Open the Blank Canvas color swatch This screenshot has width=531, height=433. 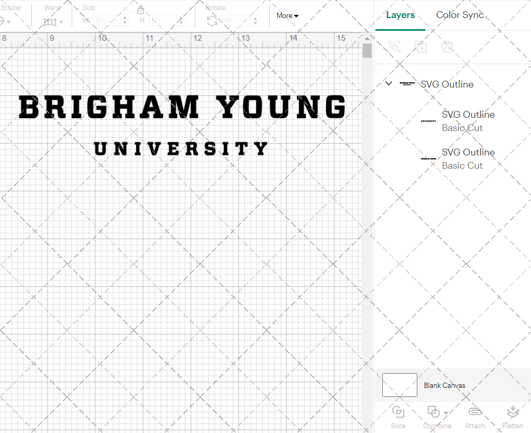pos(400,385)
